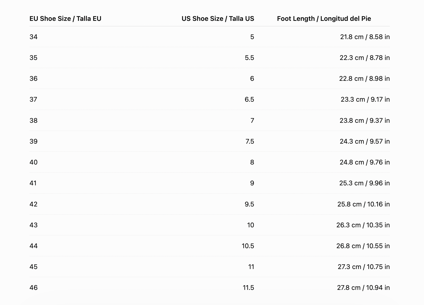Click US size 11.5 value

pos(248,288)
